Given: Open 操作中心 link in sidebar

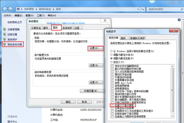Looking at the screenshot, I should click(x=12, y=121).
